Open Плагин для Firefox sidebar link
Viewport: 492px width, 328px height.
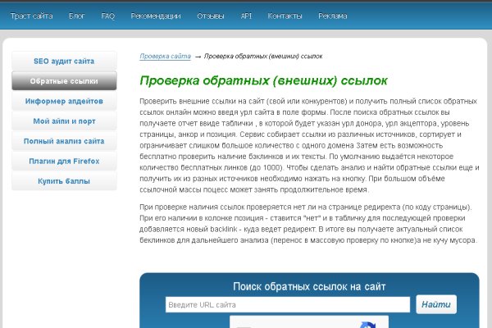[x=64, y=161]
